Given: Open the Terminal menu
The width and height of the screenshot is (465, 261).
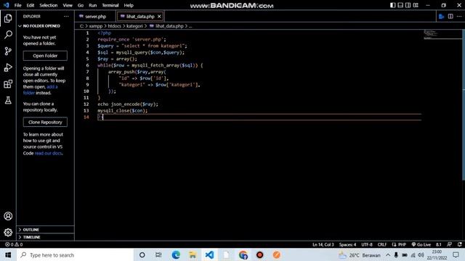Looking at the screenshot, I should pos(110,5).
